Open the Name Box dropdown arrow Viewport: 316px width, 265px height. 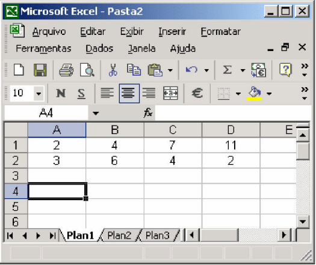click(96, 114)
